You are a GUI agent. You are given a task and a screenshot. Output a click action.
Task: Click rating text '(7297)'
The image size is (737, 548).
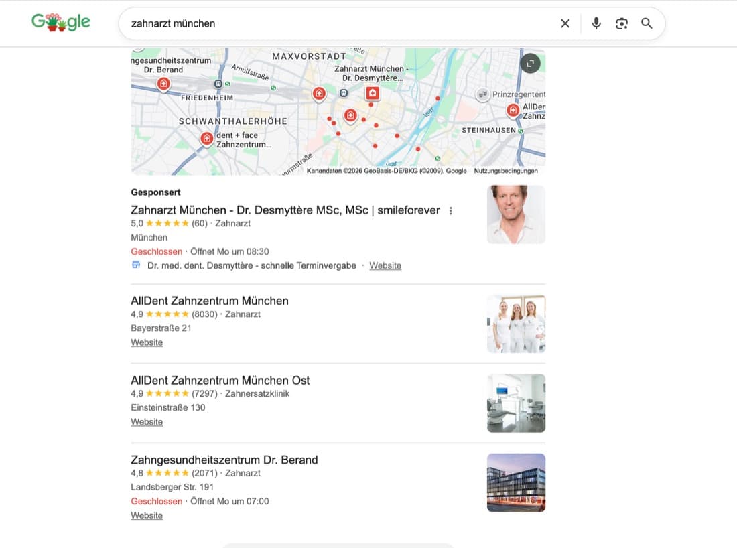(204, 393)
